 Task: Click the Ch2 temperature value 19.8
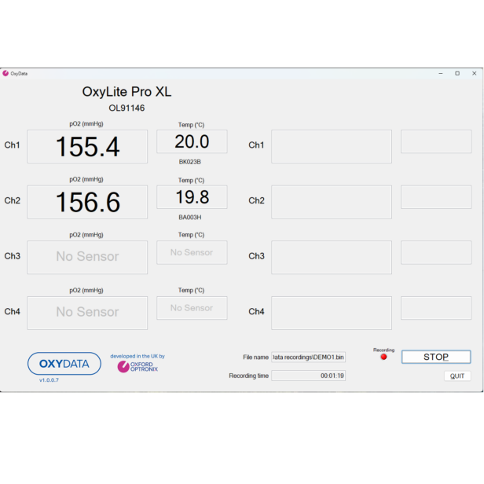pyautogui.click(x=192, y=197)
